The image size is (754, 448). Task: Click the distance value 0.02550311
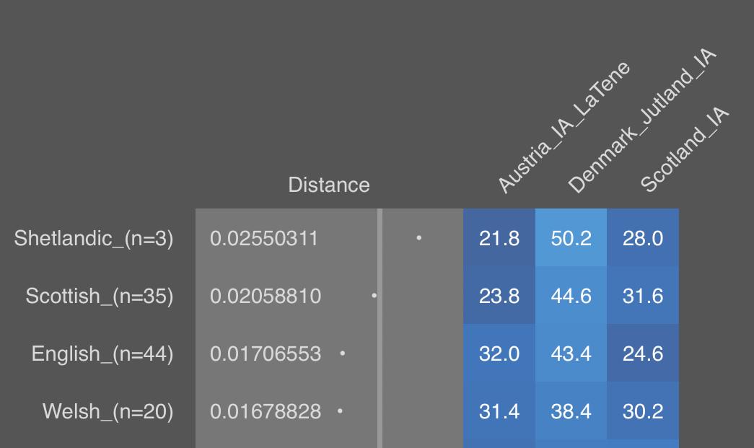[x=264, y=238]
